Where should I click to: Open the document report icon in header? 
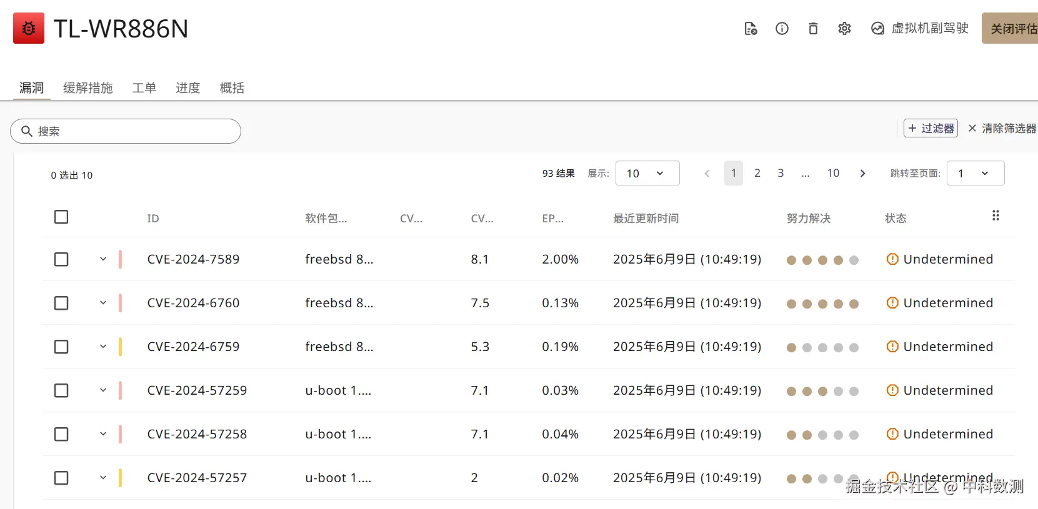pos(751,28)
